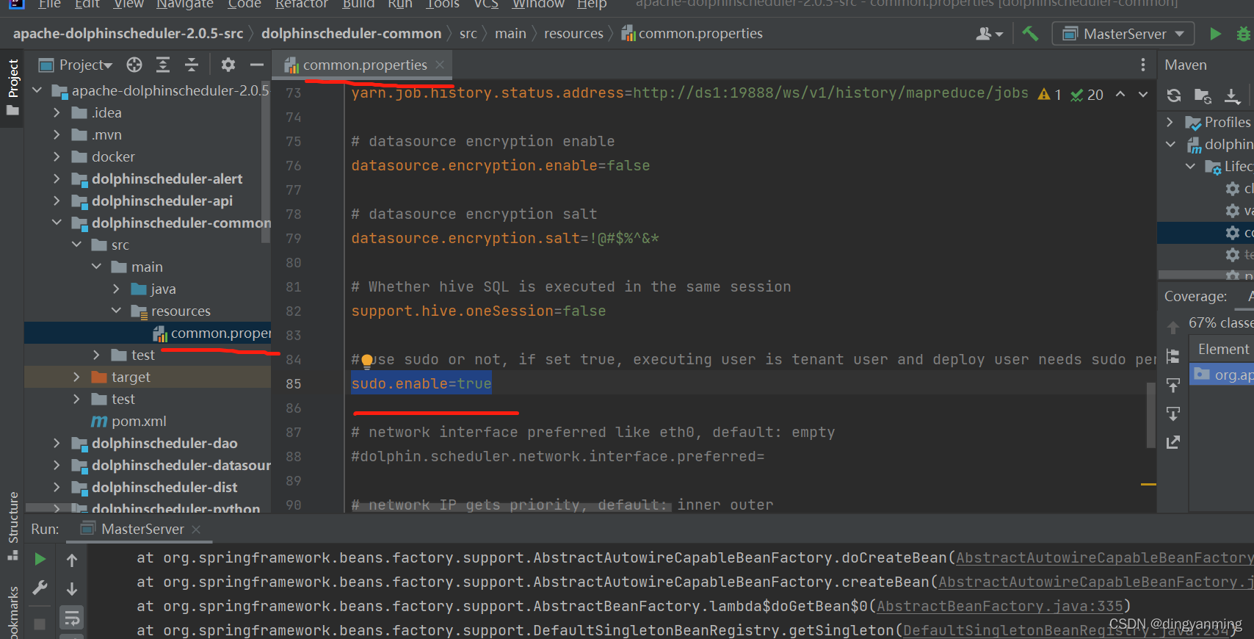
Task: Click the Element column header in Coverage
Action: [x=1223, y=350]
